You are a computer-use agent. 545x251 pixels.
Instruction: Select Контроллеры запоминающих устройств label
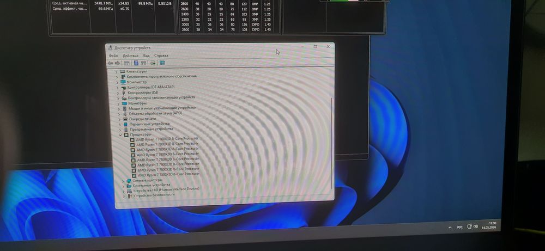[161, 97]
